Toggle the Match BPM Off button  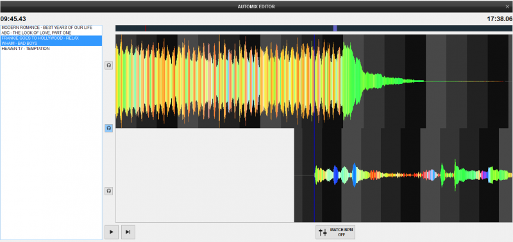[335, 232]
